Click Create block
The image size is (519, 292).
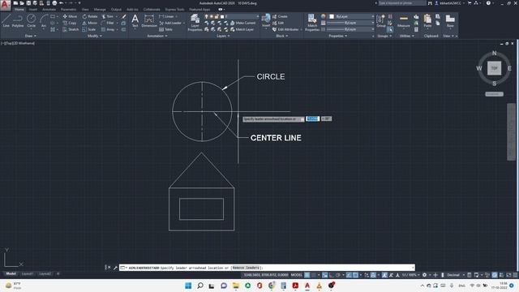[280, 16]
